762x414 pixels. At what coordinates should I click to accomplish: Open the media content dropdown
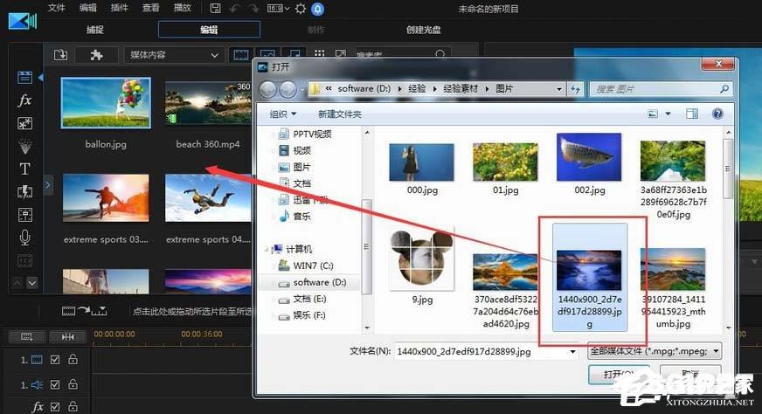coord(174,55)
